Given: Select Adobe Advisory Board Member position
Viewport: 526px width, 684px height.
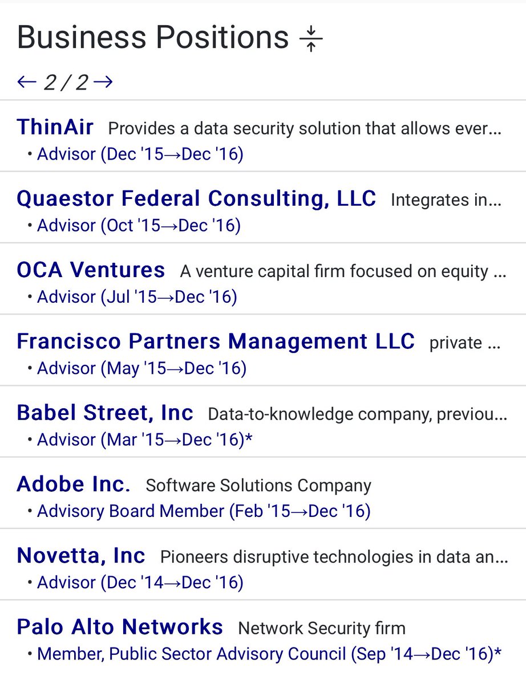Looking at the screenshot, I should pos(204,511).
